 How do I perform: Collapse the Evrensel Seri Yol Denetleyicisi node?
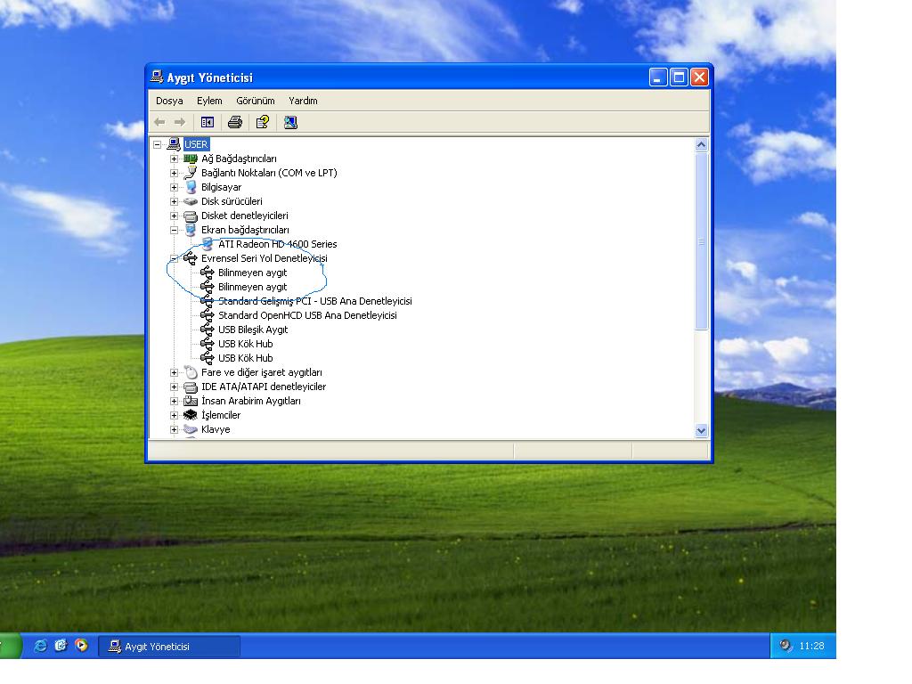(174, 258)
